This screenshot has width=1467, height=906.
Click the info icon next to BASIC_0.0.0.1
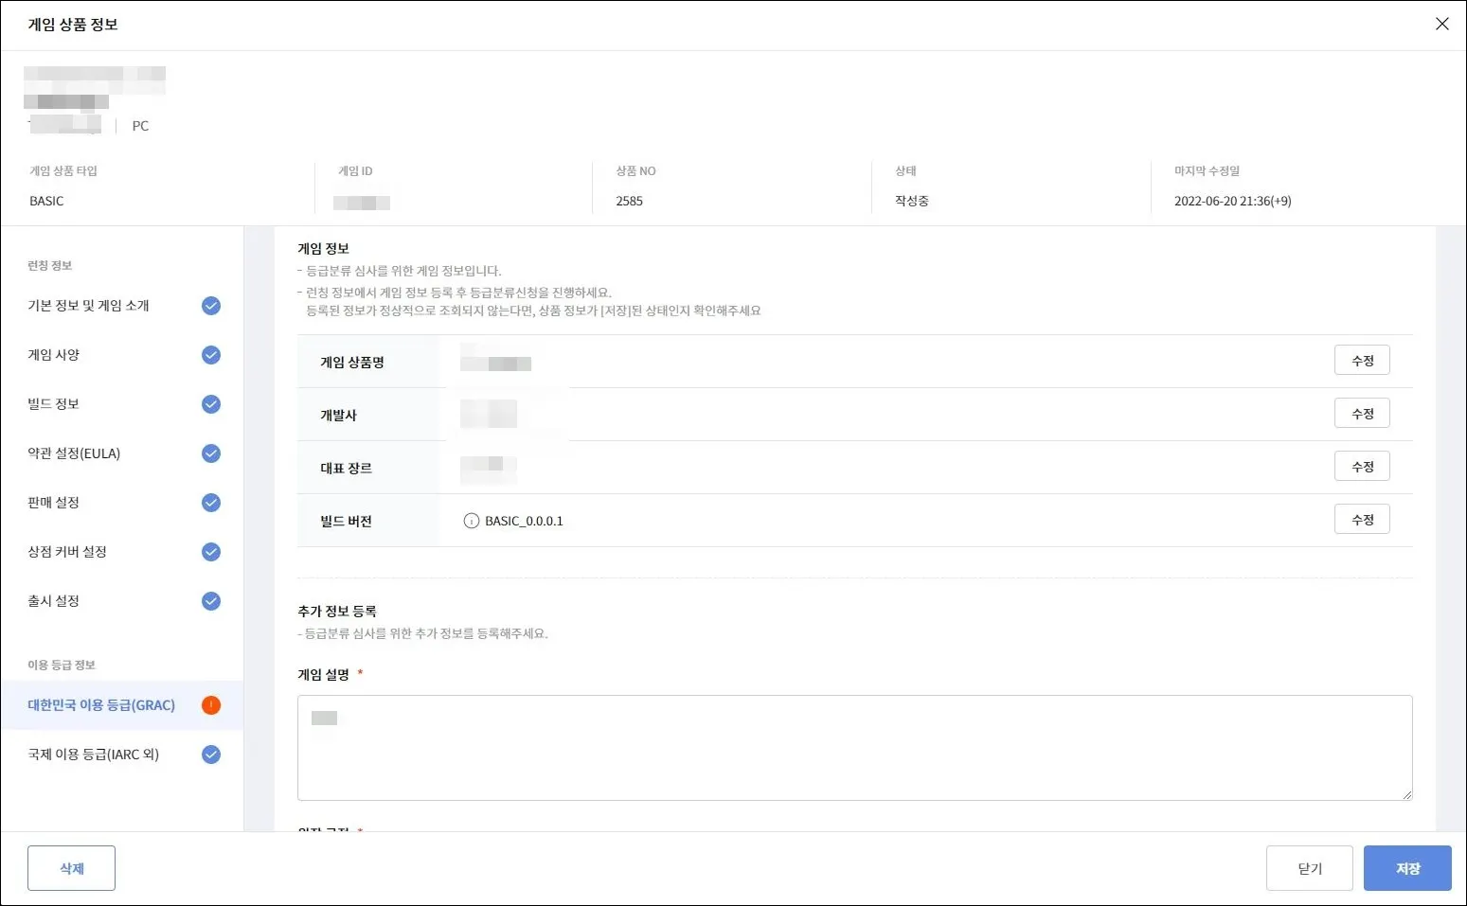pyautogui.click(x=472, y=521)
